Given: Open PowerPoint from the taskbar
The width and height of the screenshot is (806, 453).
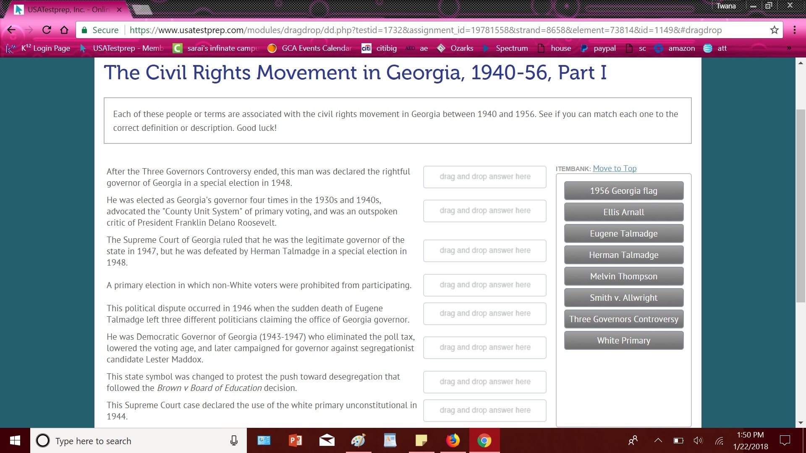Looking at the screenshot, I should [295, 440].
